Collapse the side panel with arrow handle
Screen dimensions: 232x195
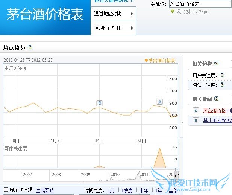(182, 123)
